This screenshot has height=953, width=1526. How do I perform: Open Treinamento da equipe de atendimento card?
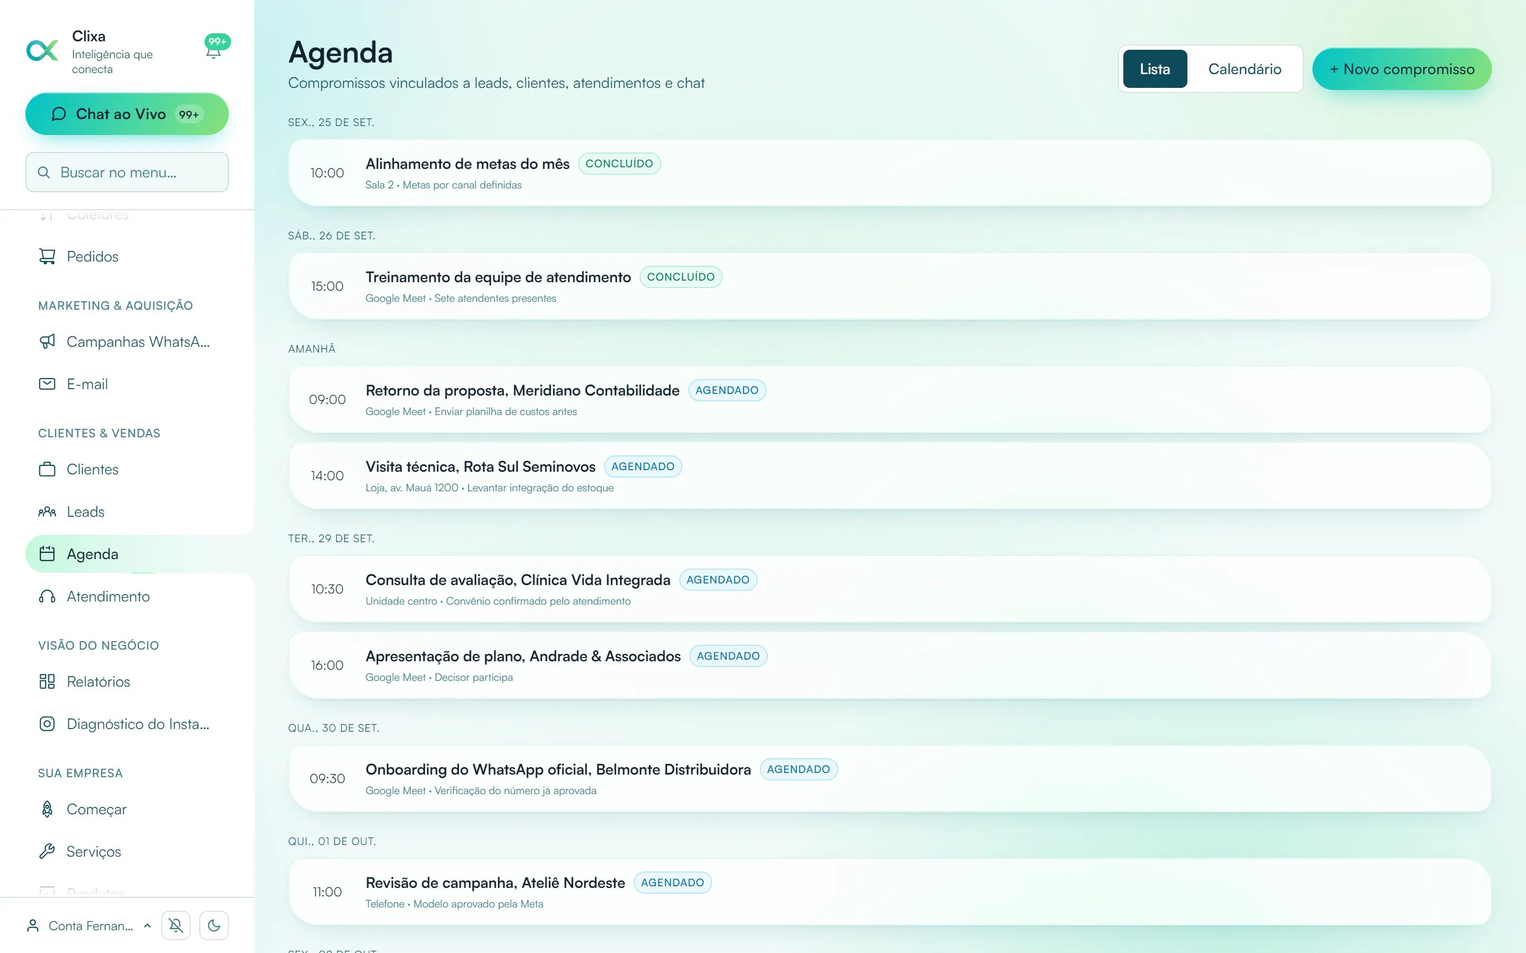(x=890, y=286)
